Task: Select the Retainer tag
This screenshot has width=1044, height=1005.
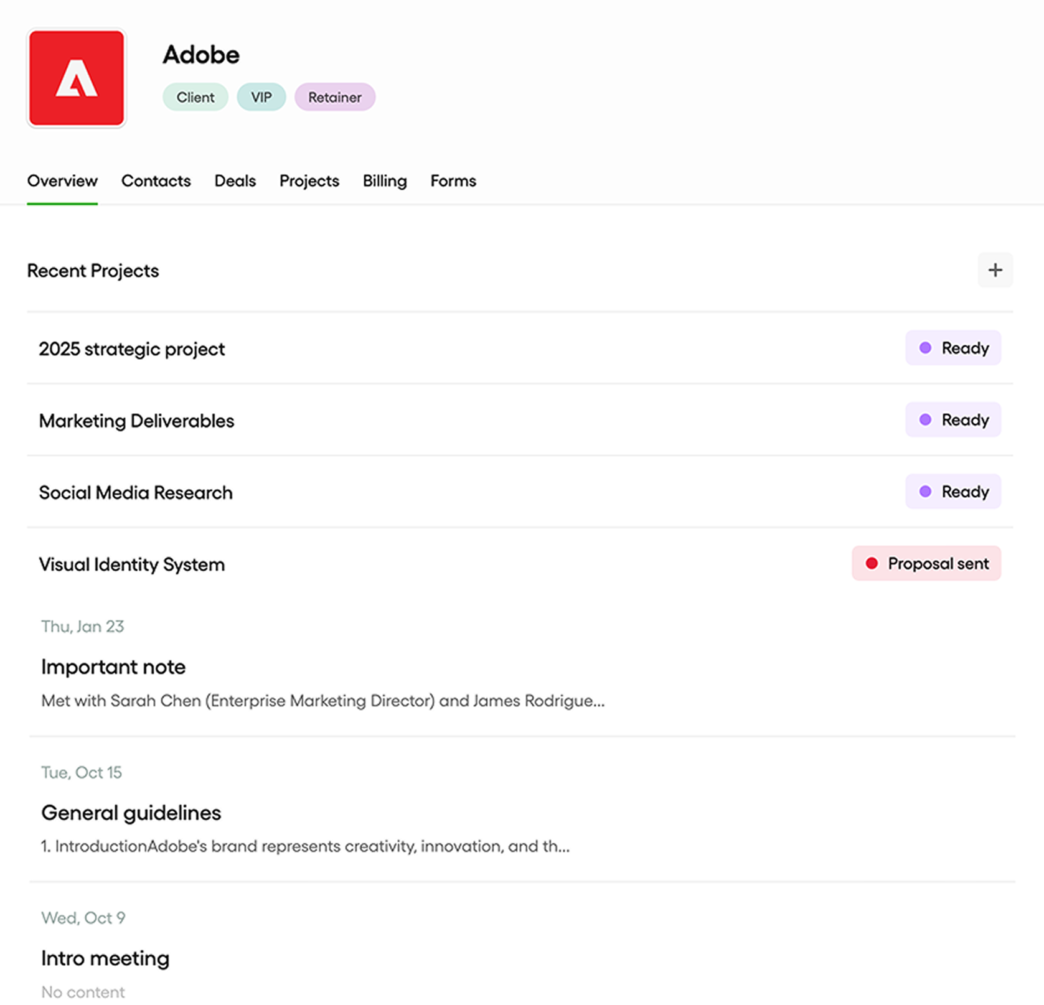Action: (x=335, y=97)
